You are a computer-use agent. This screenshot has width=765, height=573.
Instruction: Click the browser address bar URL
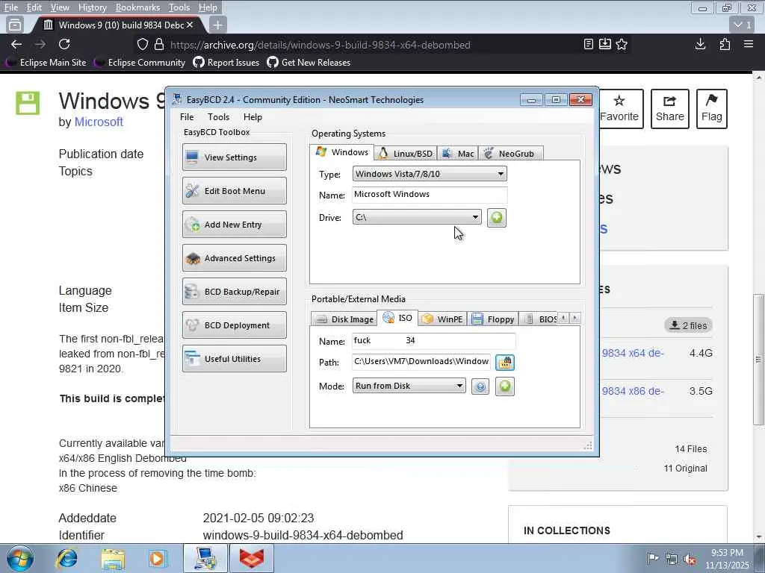(x=320, y=45)
